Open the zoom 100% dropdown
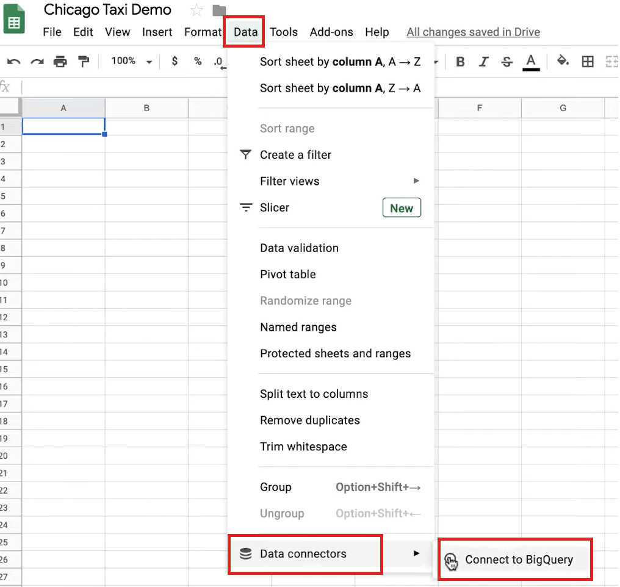This screenshot has width=620, height=587. pos(131,61)
